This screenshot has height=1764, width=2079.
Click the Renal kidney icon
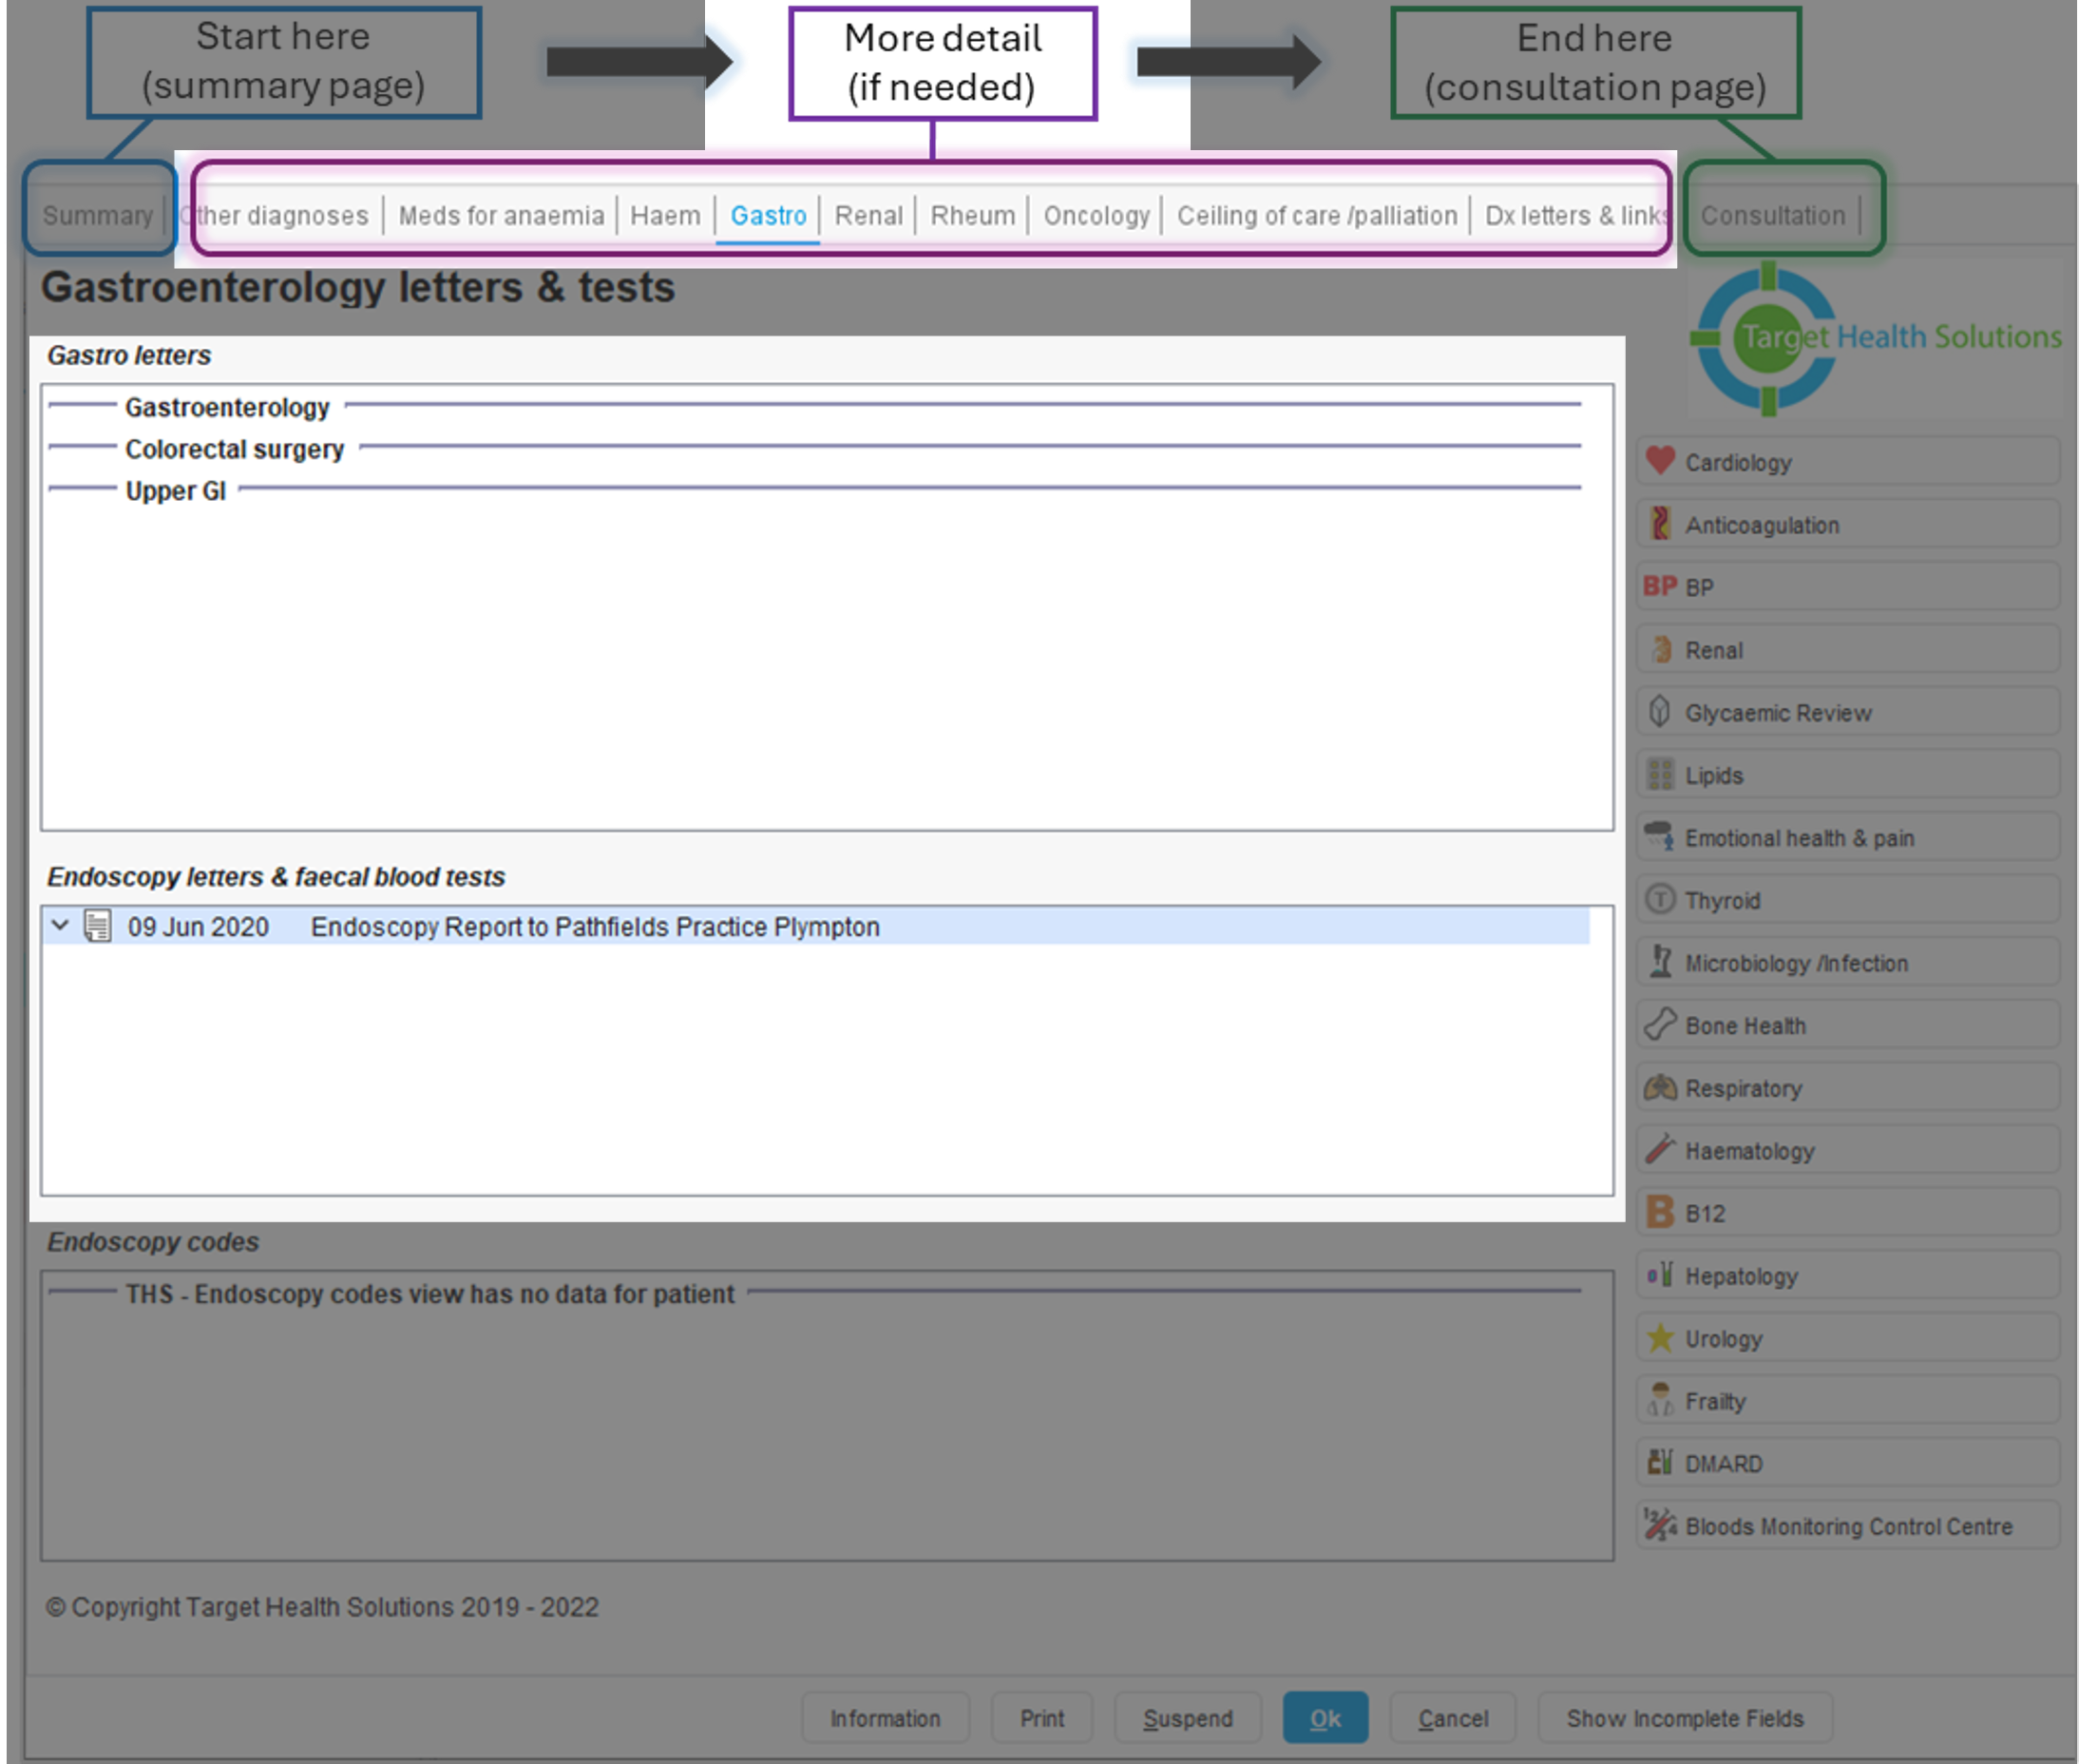coord(1660,649)
